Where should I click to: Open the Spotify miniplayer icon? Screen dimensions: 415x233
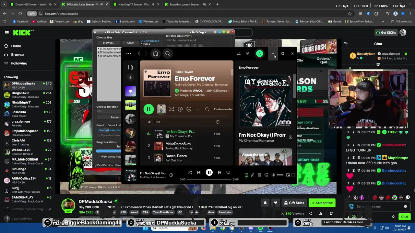pos(288,175)
